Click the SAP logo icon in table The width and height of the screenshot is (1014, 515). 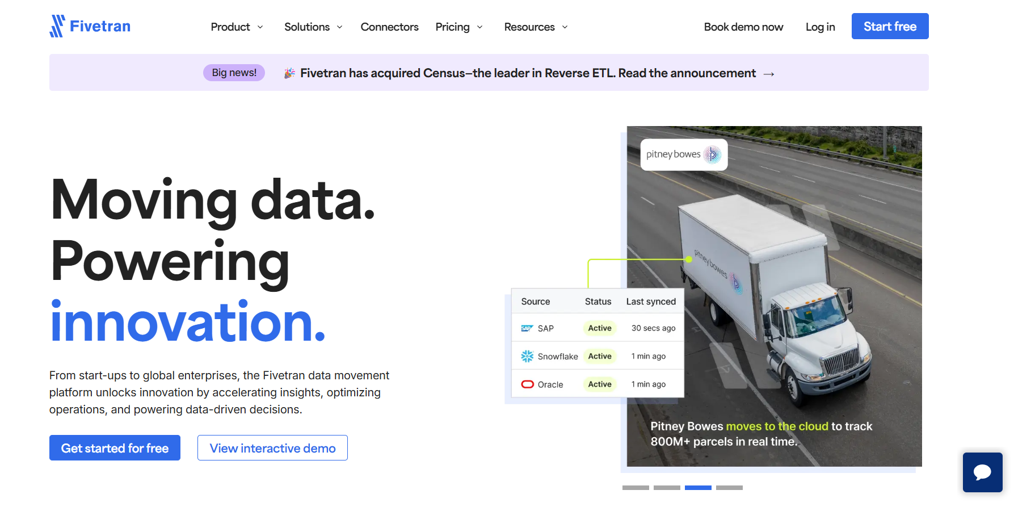tap(527, 328)
